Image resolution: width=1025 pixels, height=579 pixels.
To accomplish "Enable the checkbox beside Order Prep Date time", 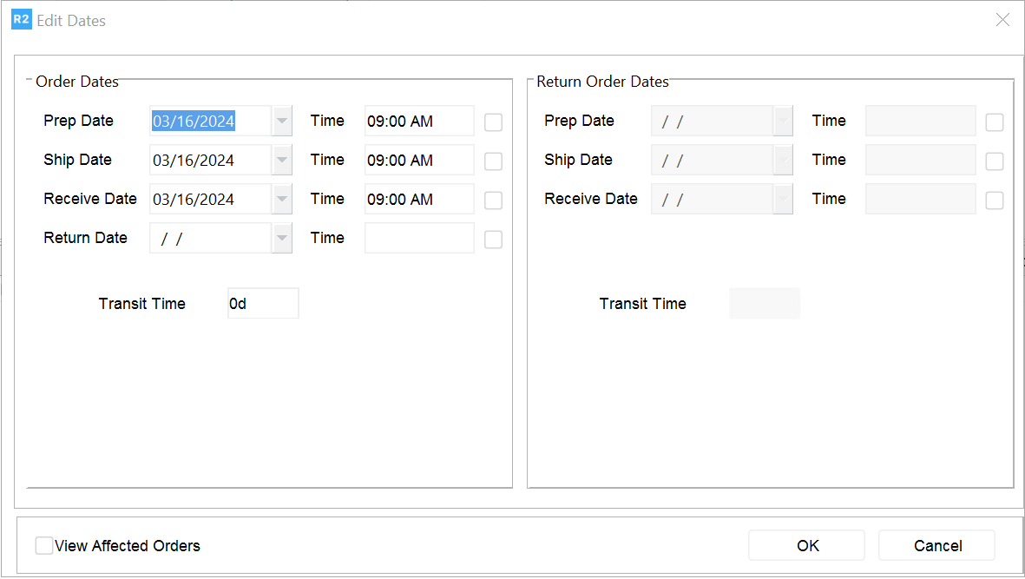I will click(x=493, y=122).
